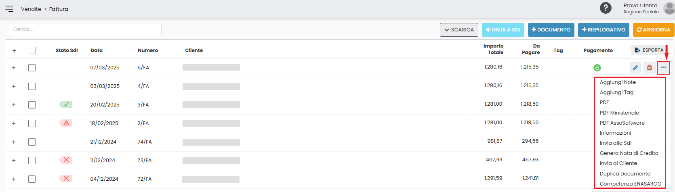Check the box for invoice 4/FA
The width and height of the screenshot is (675, 192).
pyautogui.click(x=32, y=86)
